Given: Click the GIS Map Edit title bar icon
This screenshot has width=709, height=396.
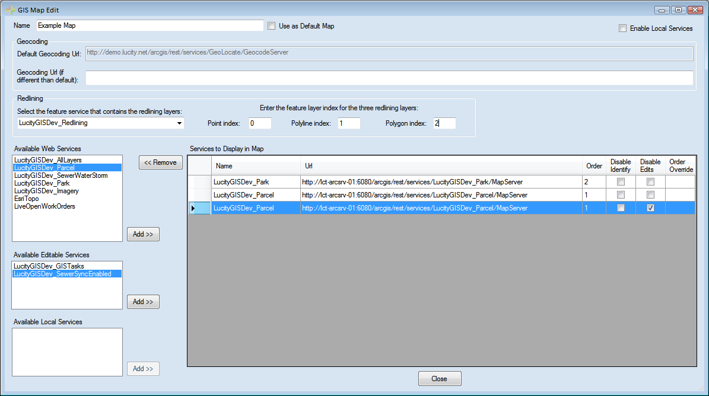Looking at the screenshot, I should pyautogui.click(x=10, y=10).
